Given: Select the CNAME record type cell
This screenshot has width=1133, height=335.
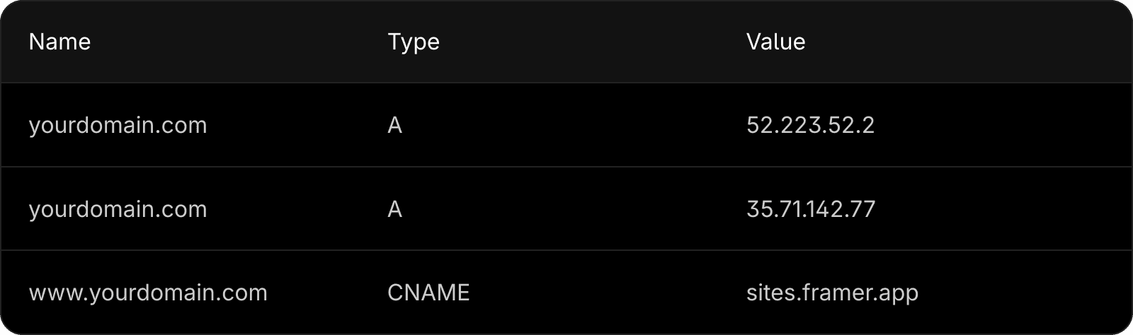Looking at the screenshot, I should click(428, 293).
